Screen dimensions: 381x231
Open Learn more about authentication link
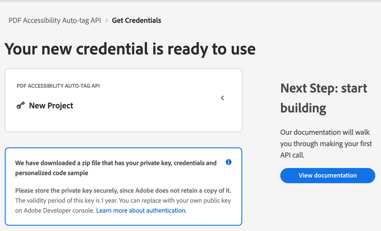point(141,210)
